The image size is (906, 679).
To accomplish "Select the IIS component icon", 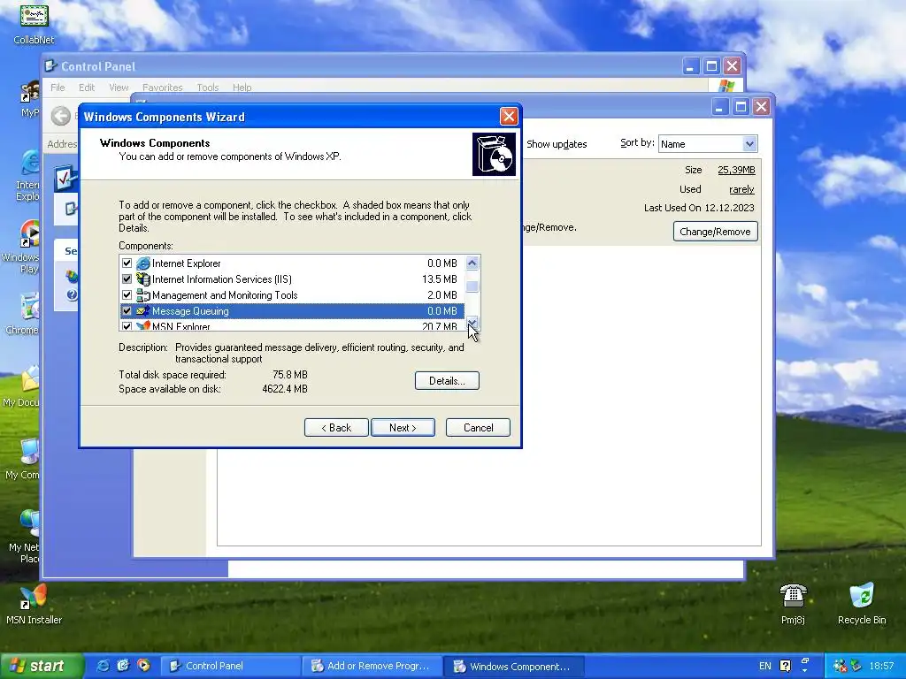I will [x=142, y=278].
